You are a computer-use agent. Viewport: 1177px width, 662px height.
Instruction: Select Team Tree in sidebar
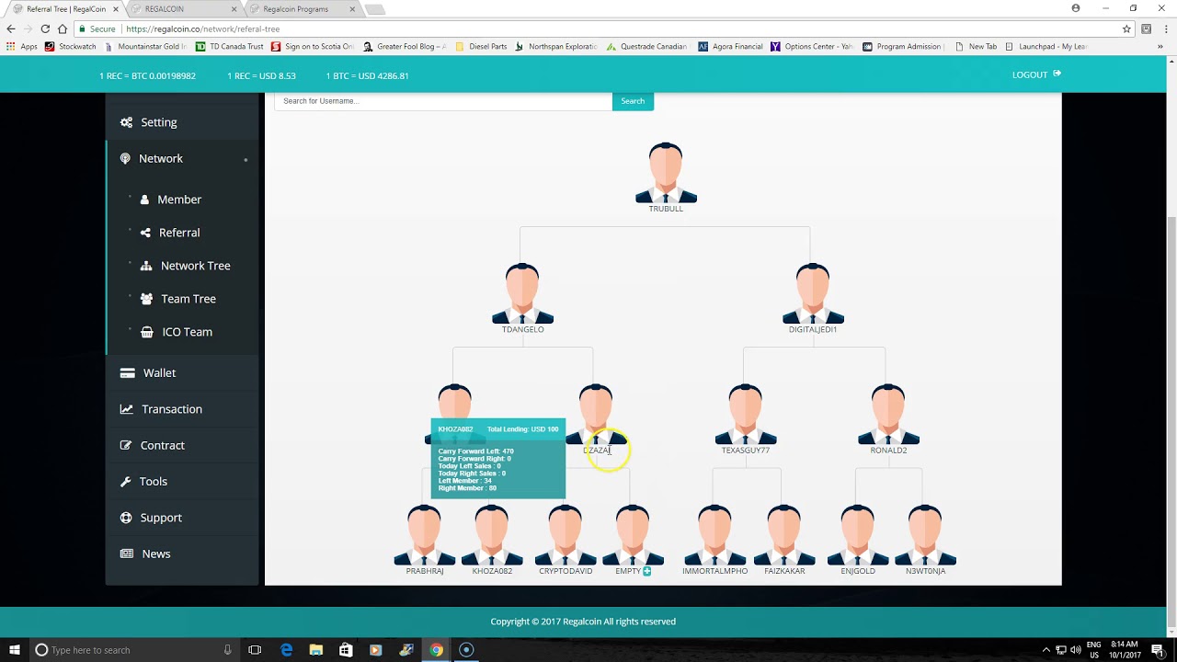click(x=188, y=299)
